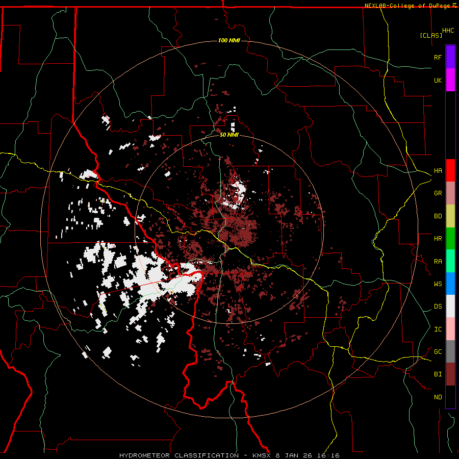Click the 100 NMI range ring label
The image size is (459, 459).
point(229,40)
